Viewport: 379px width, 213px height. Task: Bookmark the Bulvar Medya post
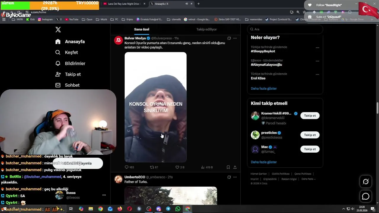point(228,167)
